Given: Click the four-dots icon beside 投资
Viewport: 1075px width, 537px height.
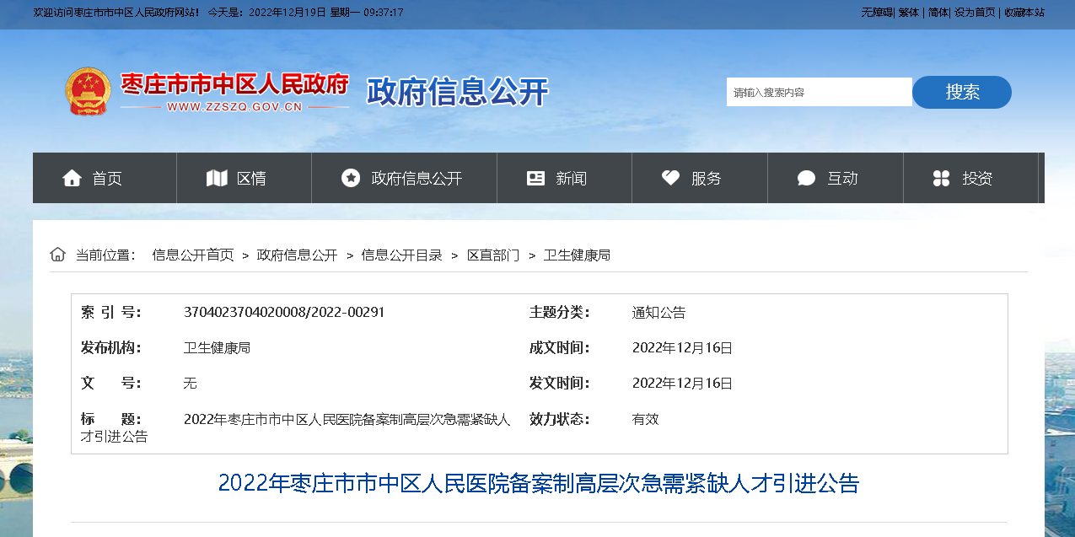Looking at the screenshot, I should click(x=942, y=178).
